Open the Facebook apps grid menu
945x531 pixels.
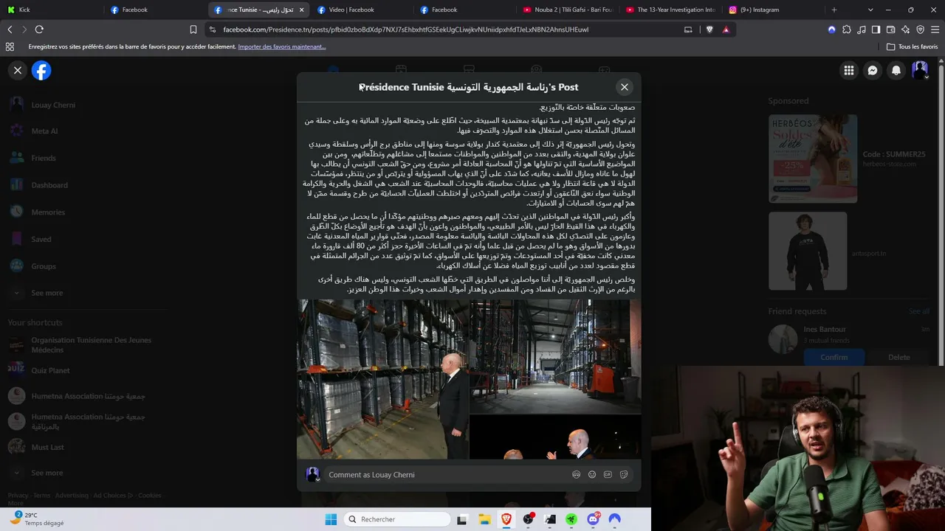(x=849, y=71)
